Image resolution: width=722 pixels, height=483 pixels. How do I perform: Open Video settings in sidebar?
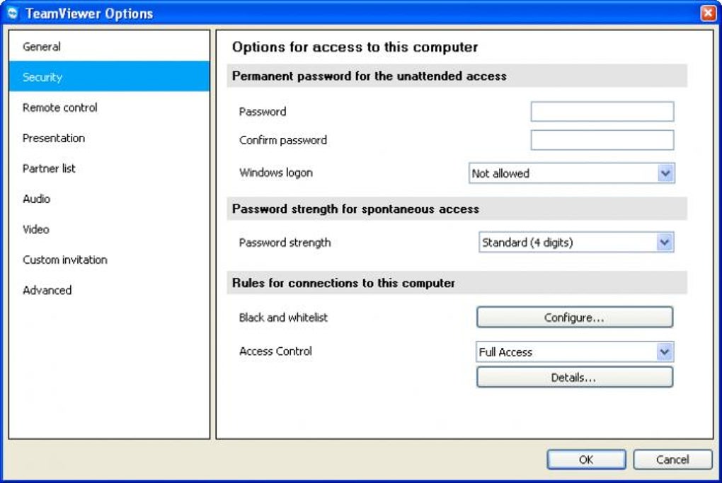tap(36, 229)
